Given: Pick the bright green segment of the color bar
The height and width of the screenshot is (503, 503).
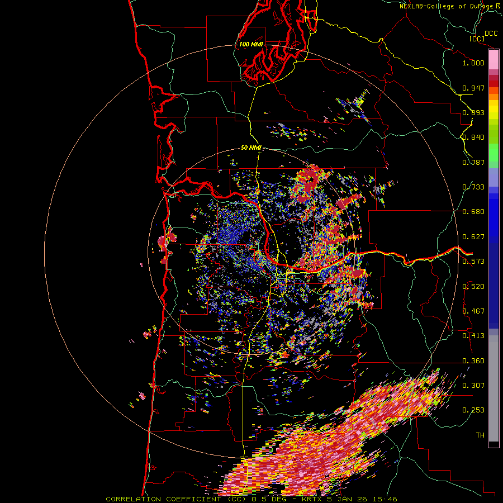Looking at the screenshot, I should (x=493, y=153).
